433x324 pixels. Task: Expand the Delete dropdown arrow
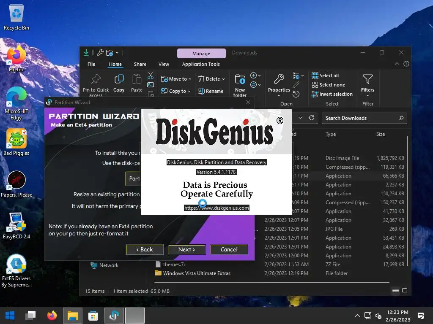(223, 79)
